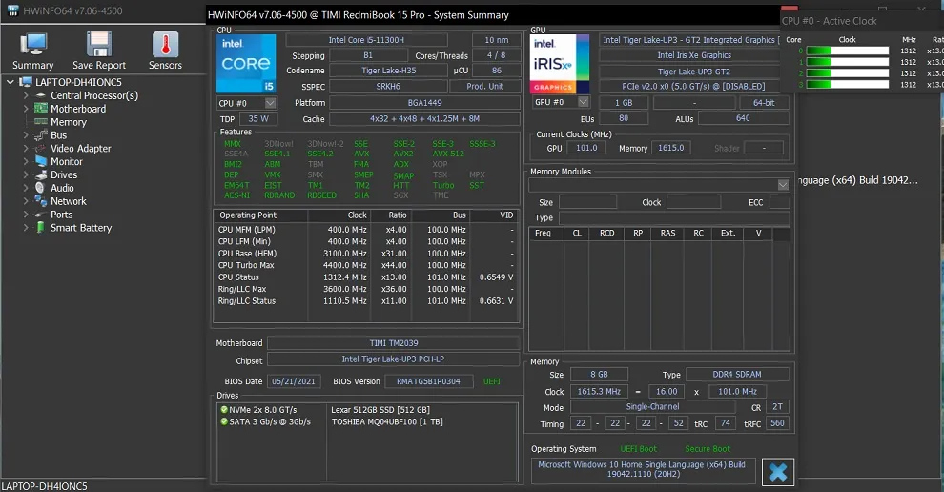Click the Audio speaker icon in tree
Viewport: 944px width, 492px height.
[x=40, y=188]
